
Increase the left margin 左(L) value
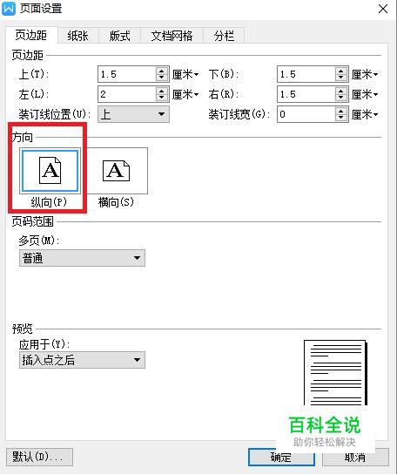[x=162, y=91]
